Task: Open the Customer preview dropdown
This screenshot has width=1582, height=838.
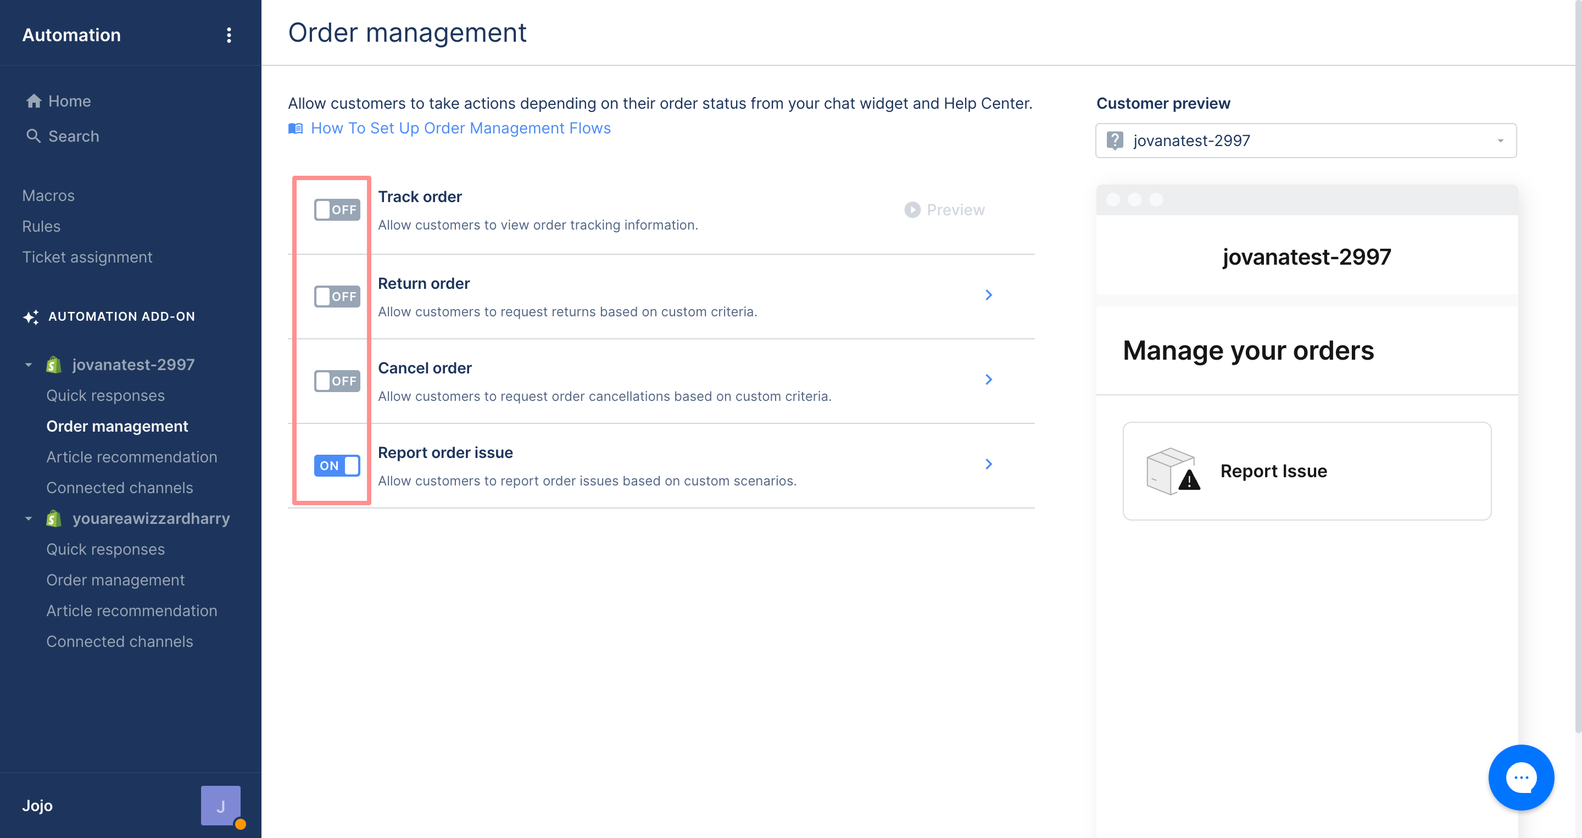Action: (1306, 141)
